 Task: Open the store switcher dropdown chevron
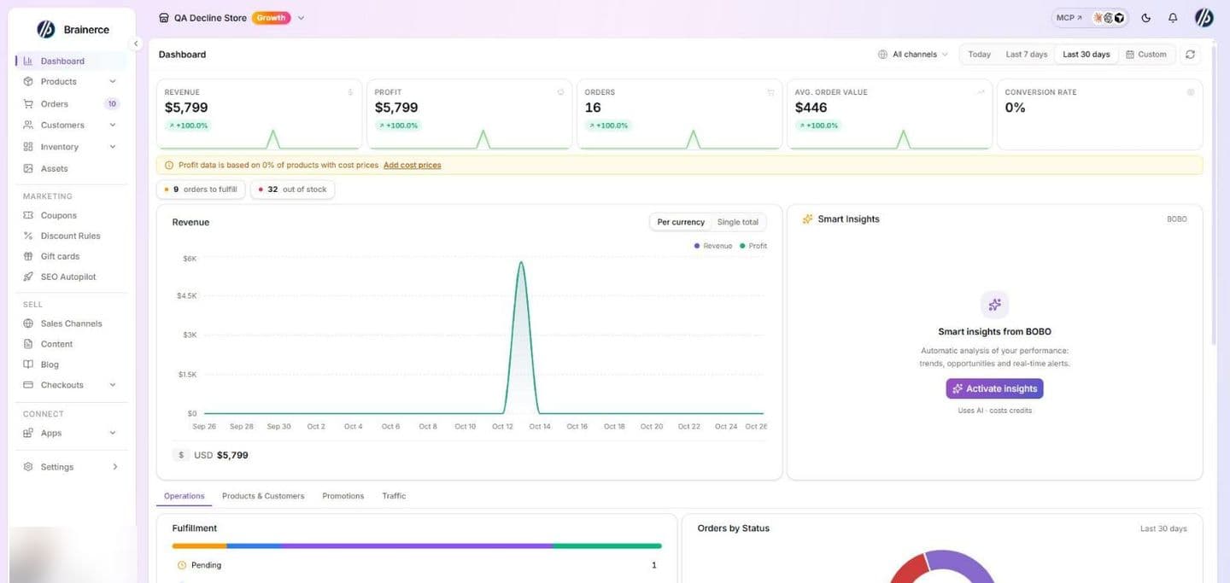coord(301,18)
